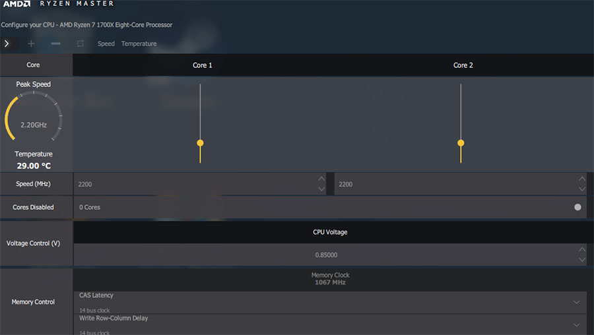Click the Voltage Control (V) label

coord(34,243)
